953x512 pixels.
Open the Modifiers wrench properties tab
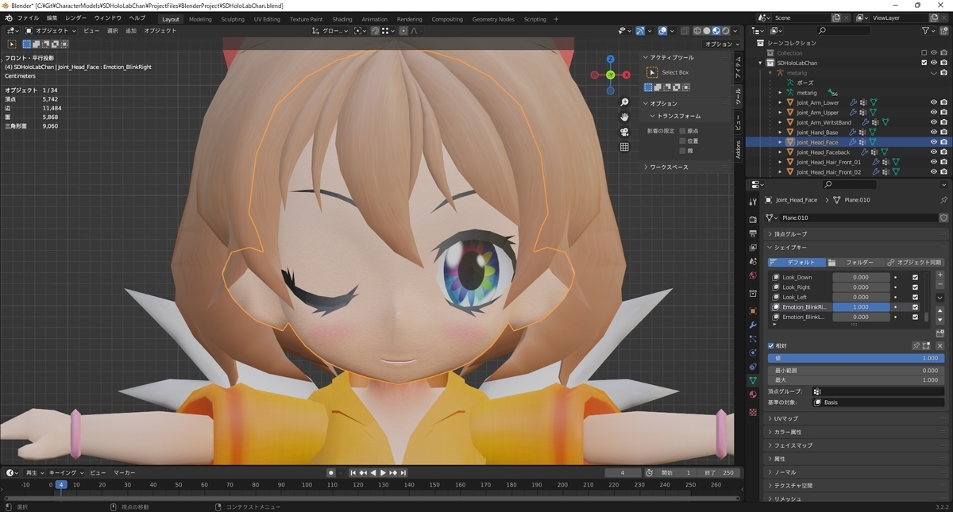[x=753, y=325]
